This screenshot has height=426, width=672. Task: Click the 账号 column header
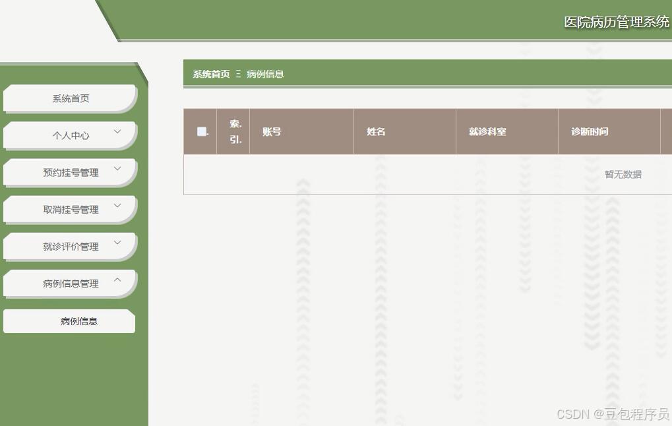302,132
